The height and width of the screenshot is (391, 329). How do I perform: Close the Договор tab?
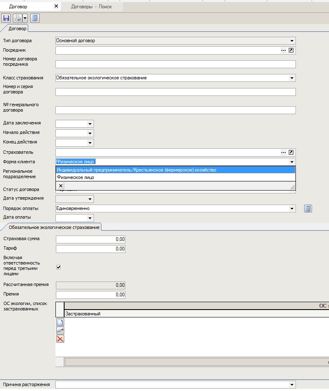[x=56, y=7]
